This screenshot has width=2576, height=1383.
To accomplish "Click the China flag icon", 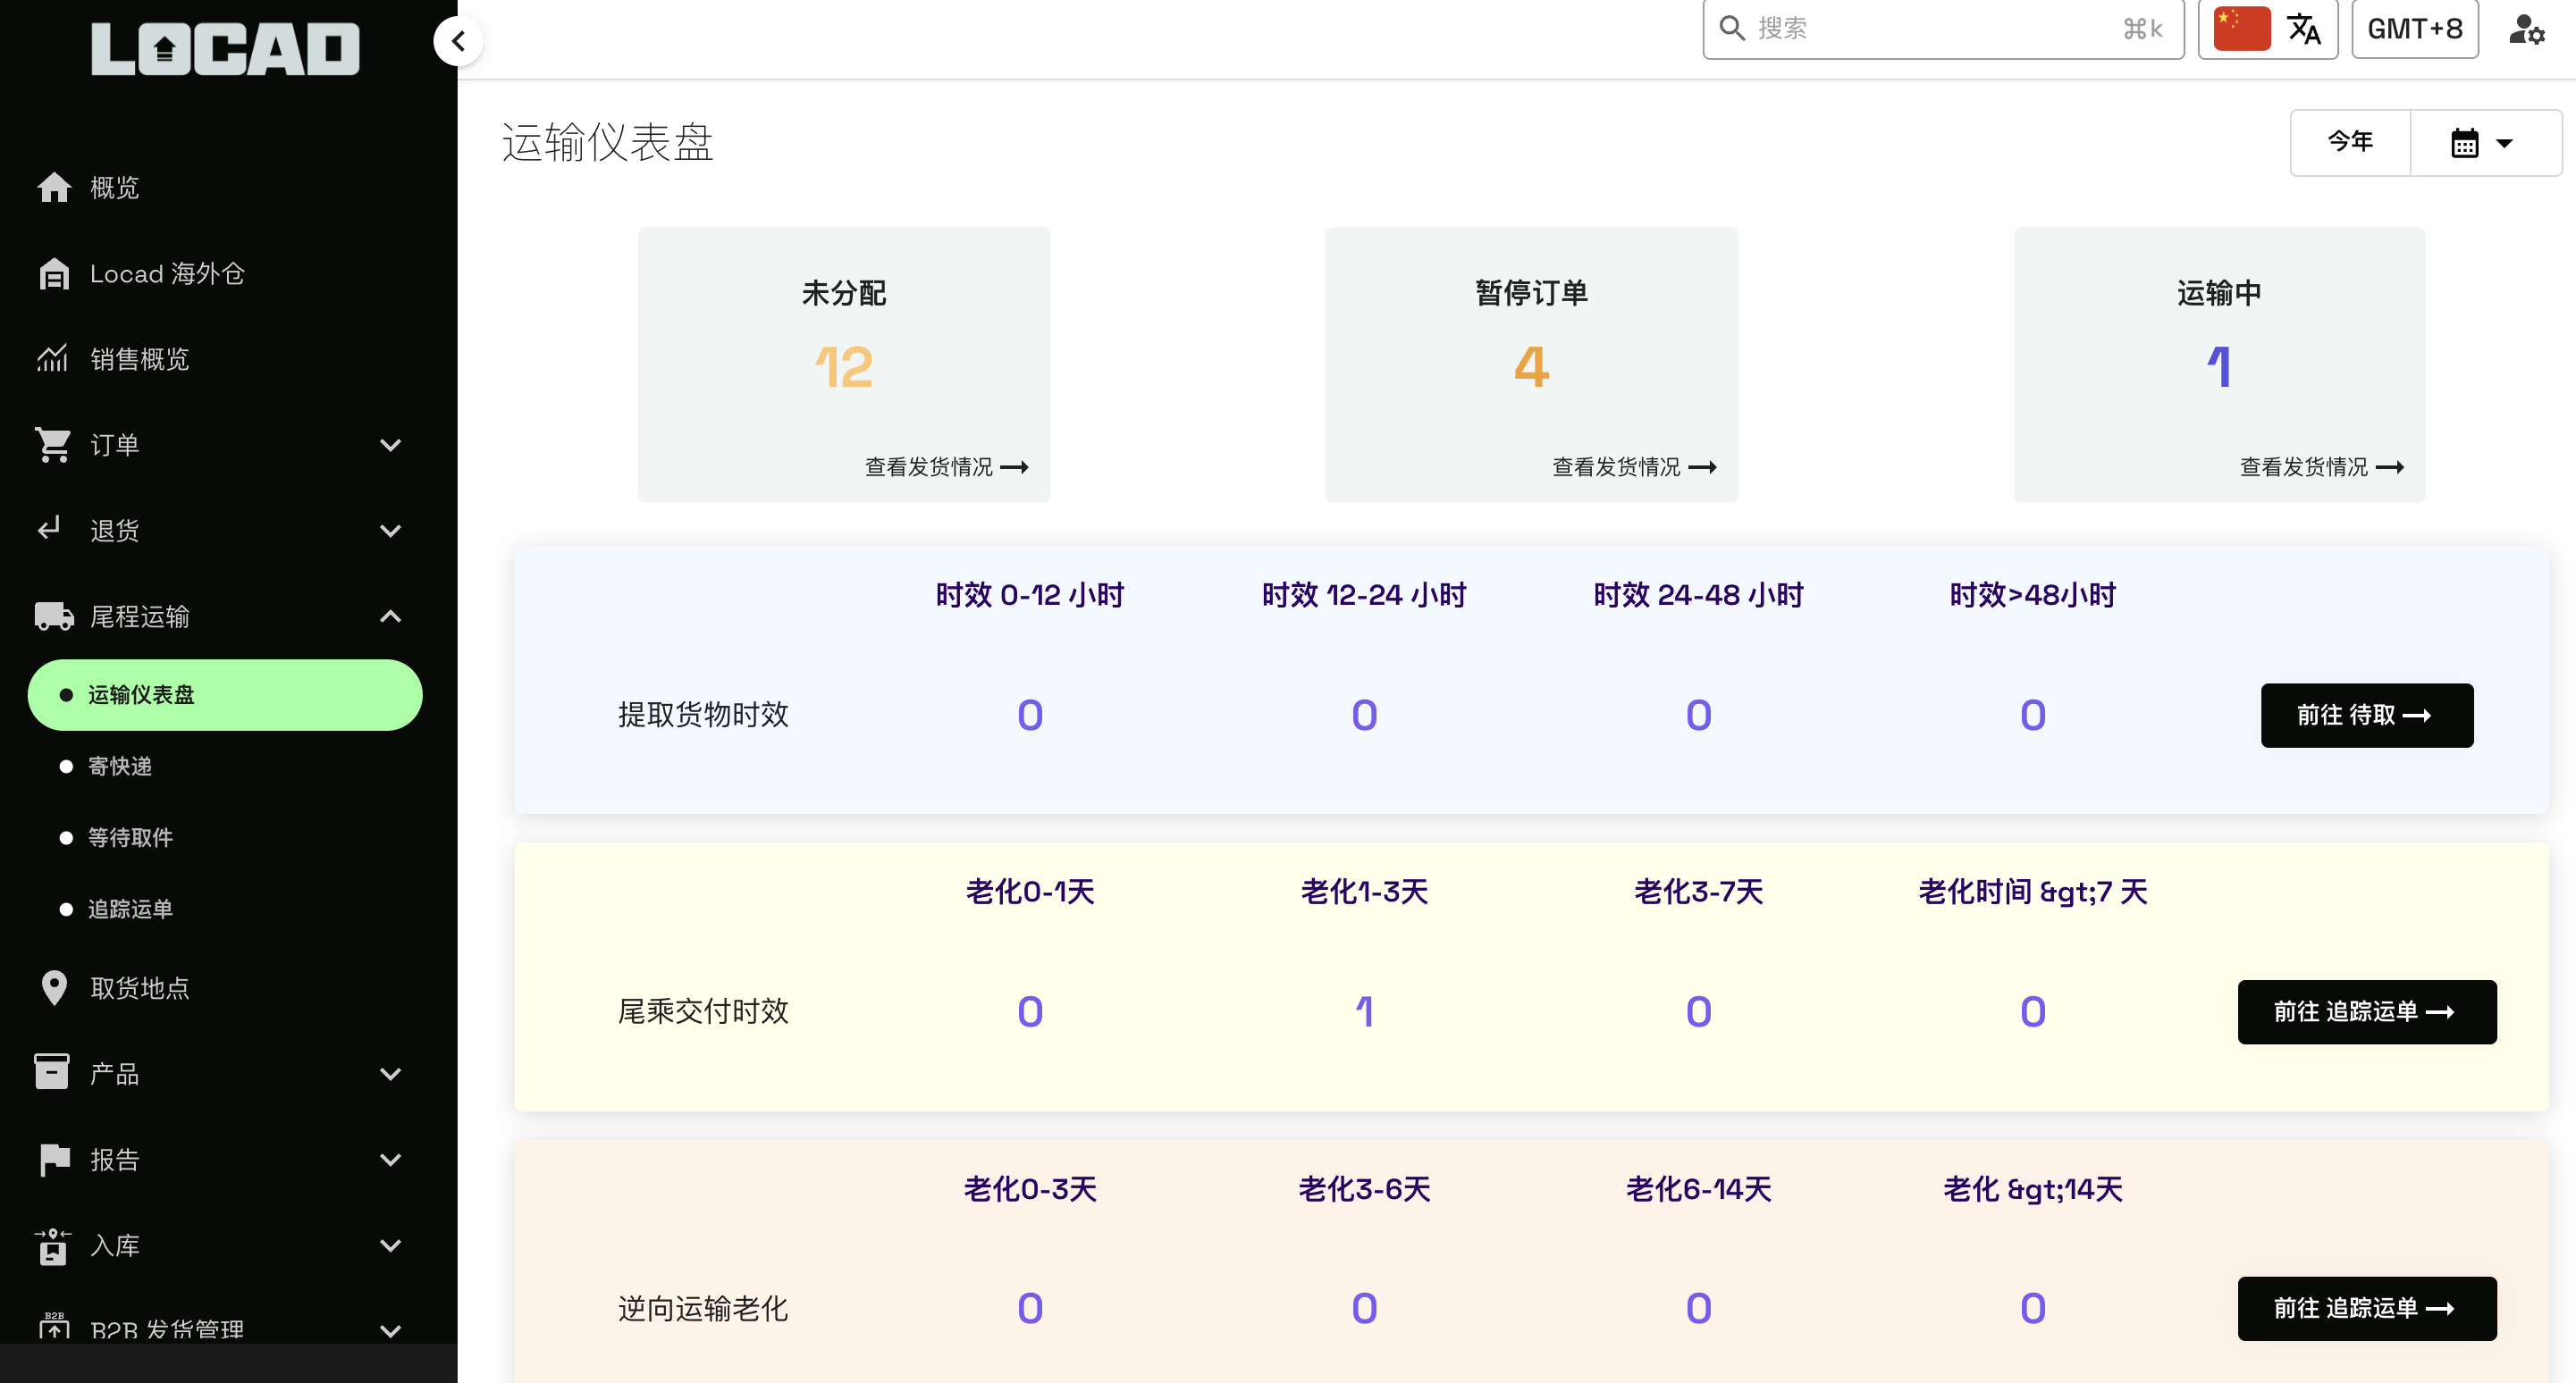I will click(x=2241, y=29).
